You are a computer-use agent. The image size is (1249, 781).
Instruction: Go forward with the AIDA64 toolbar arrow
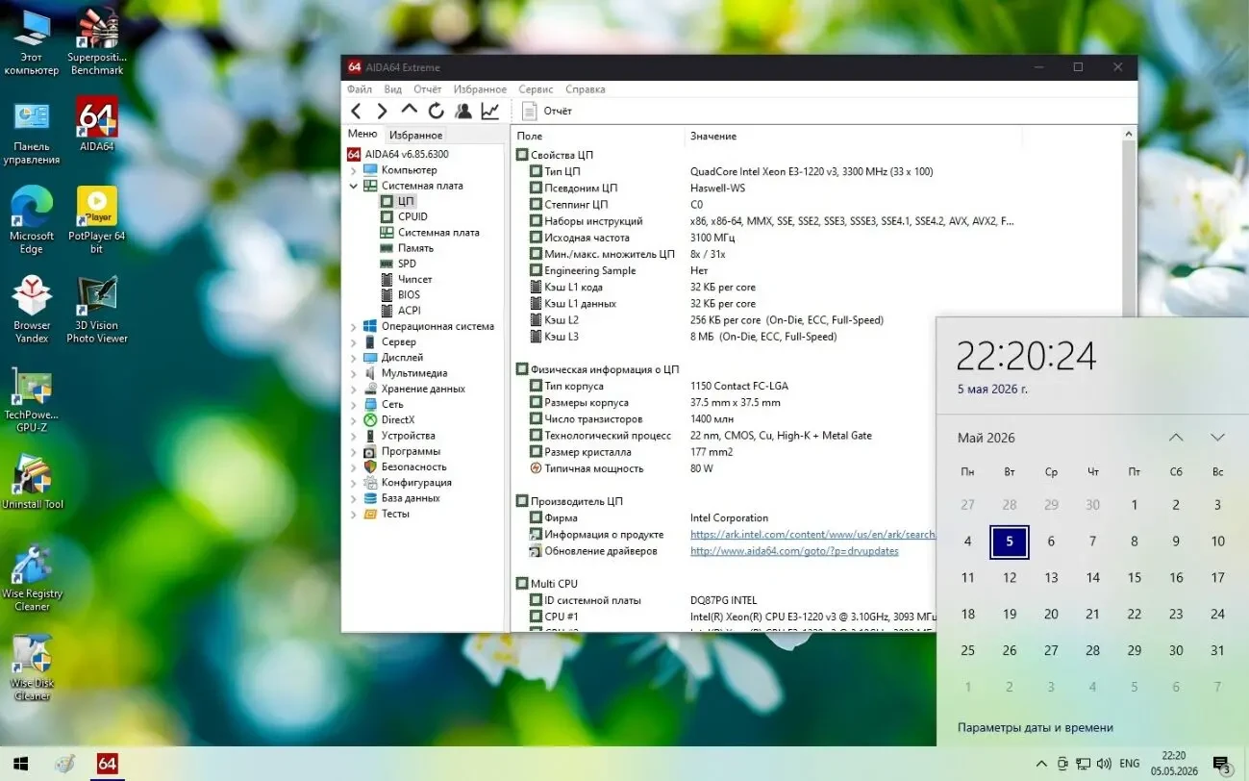[382, 111]
